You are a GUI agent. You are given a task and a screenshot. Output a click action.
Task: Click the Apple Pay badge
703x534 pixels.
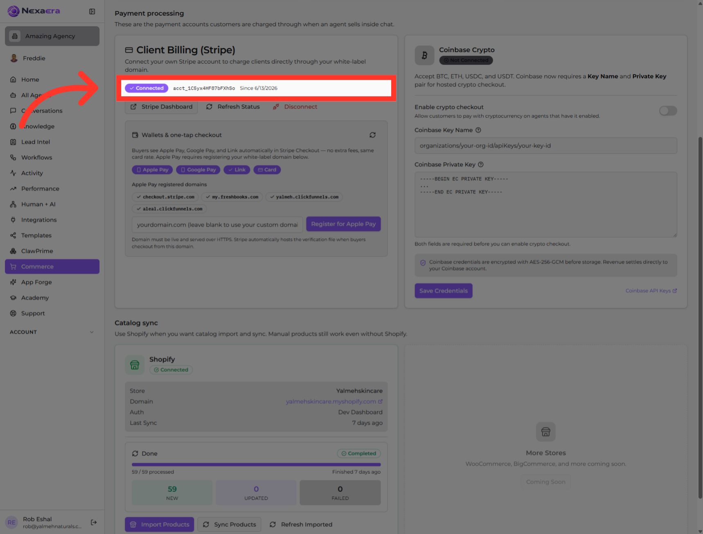click(152, 170)
